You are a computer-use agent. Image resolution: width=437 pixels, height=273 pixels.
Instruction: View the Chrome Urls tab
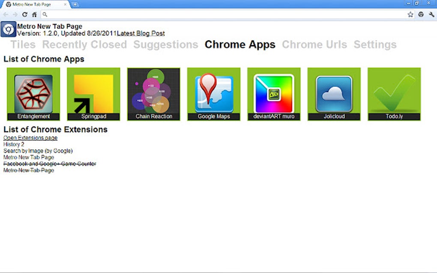[x=314, y=45]
